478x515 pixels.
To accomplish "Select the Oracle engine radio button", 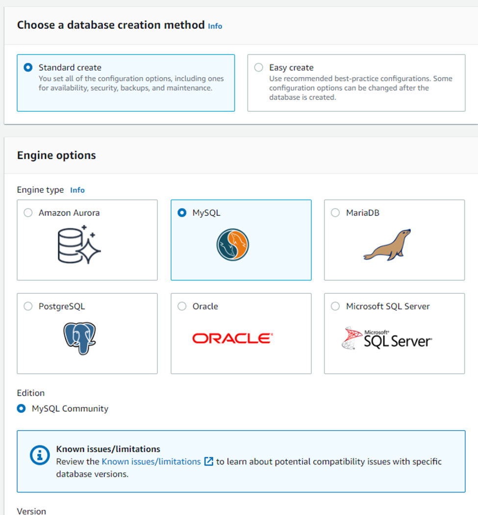I will [182, 306].
